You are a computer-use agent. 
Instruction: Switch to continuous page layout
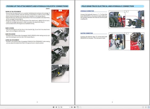146,107
